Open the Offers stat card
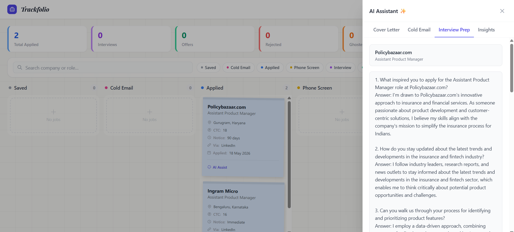Image resolution: width=514 pixels, height=232 pixels. (215, 39)
